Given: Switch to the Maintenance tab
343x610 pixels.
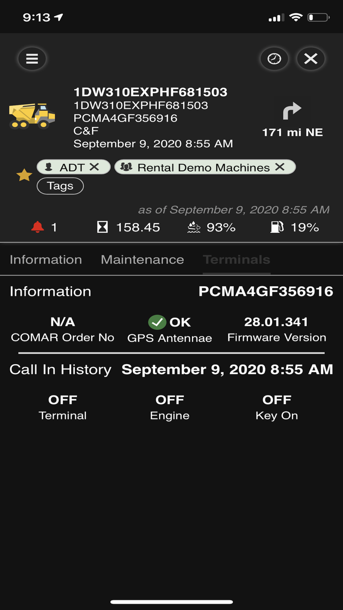Looking at the screenshot, I should 142,259.
